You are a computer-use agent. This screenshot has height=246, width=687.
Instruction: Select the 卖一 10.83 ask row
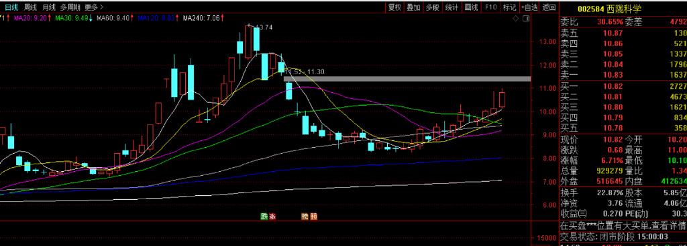(x=623, y=75)
